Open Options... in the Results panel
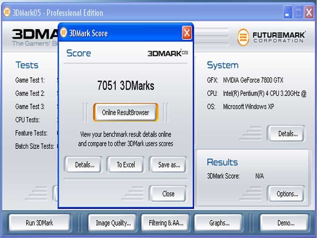Screen dimensions: 317x238 tap(286, 194)
